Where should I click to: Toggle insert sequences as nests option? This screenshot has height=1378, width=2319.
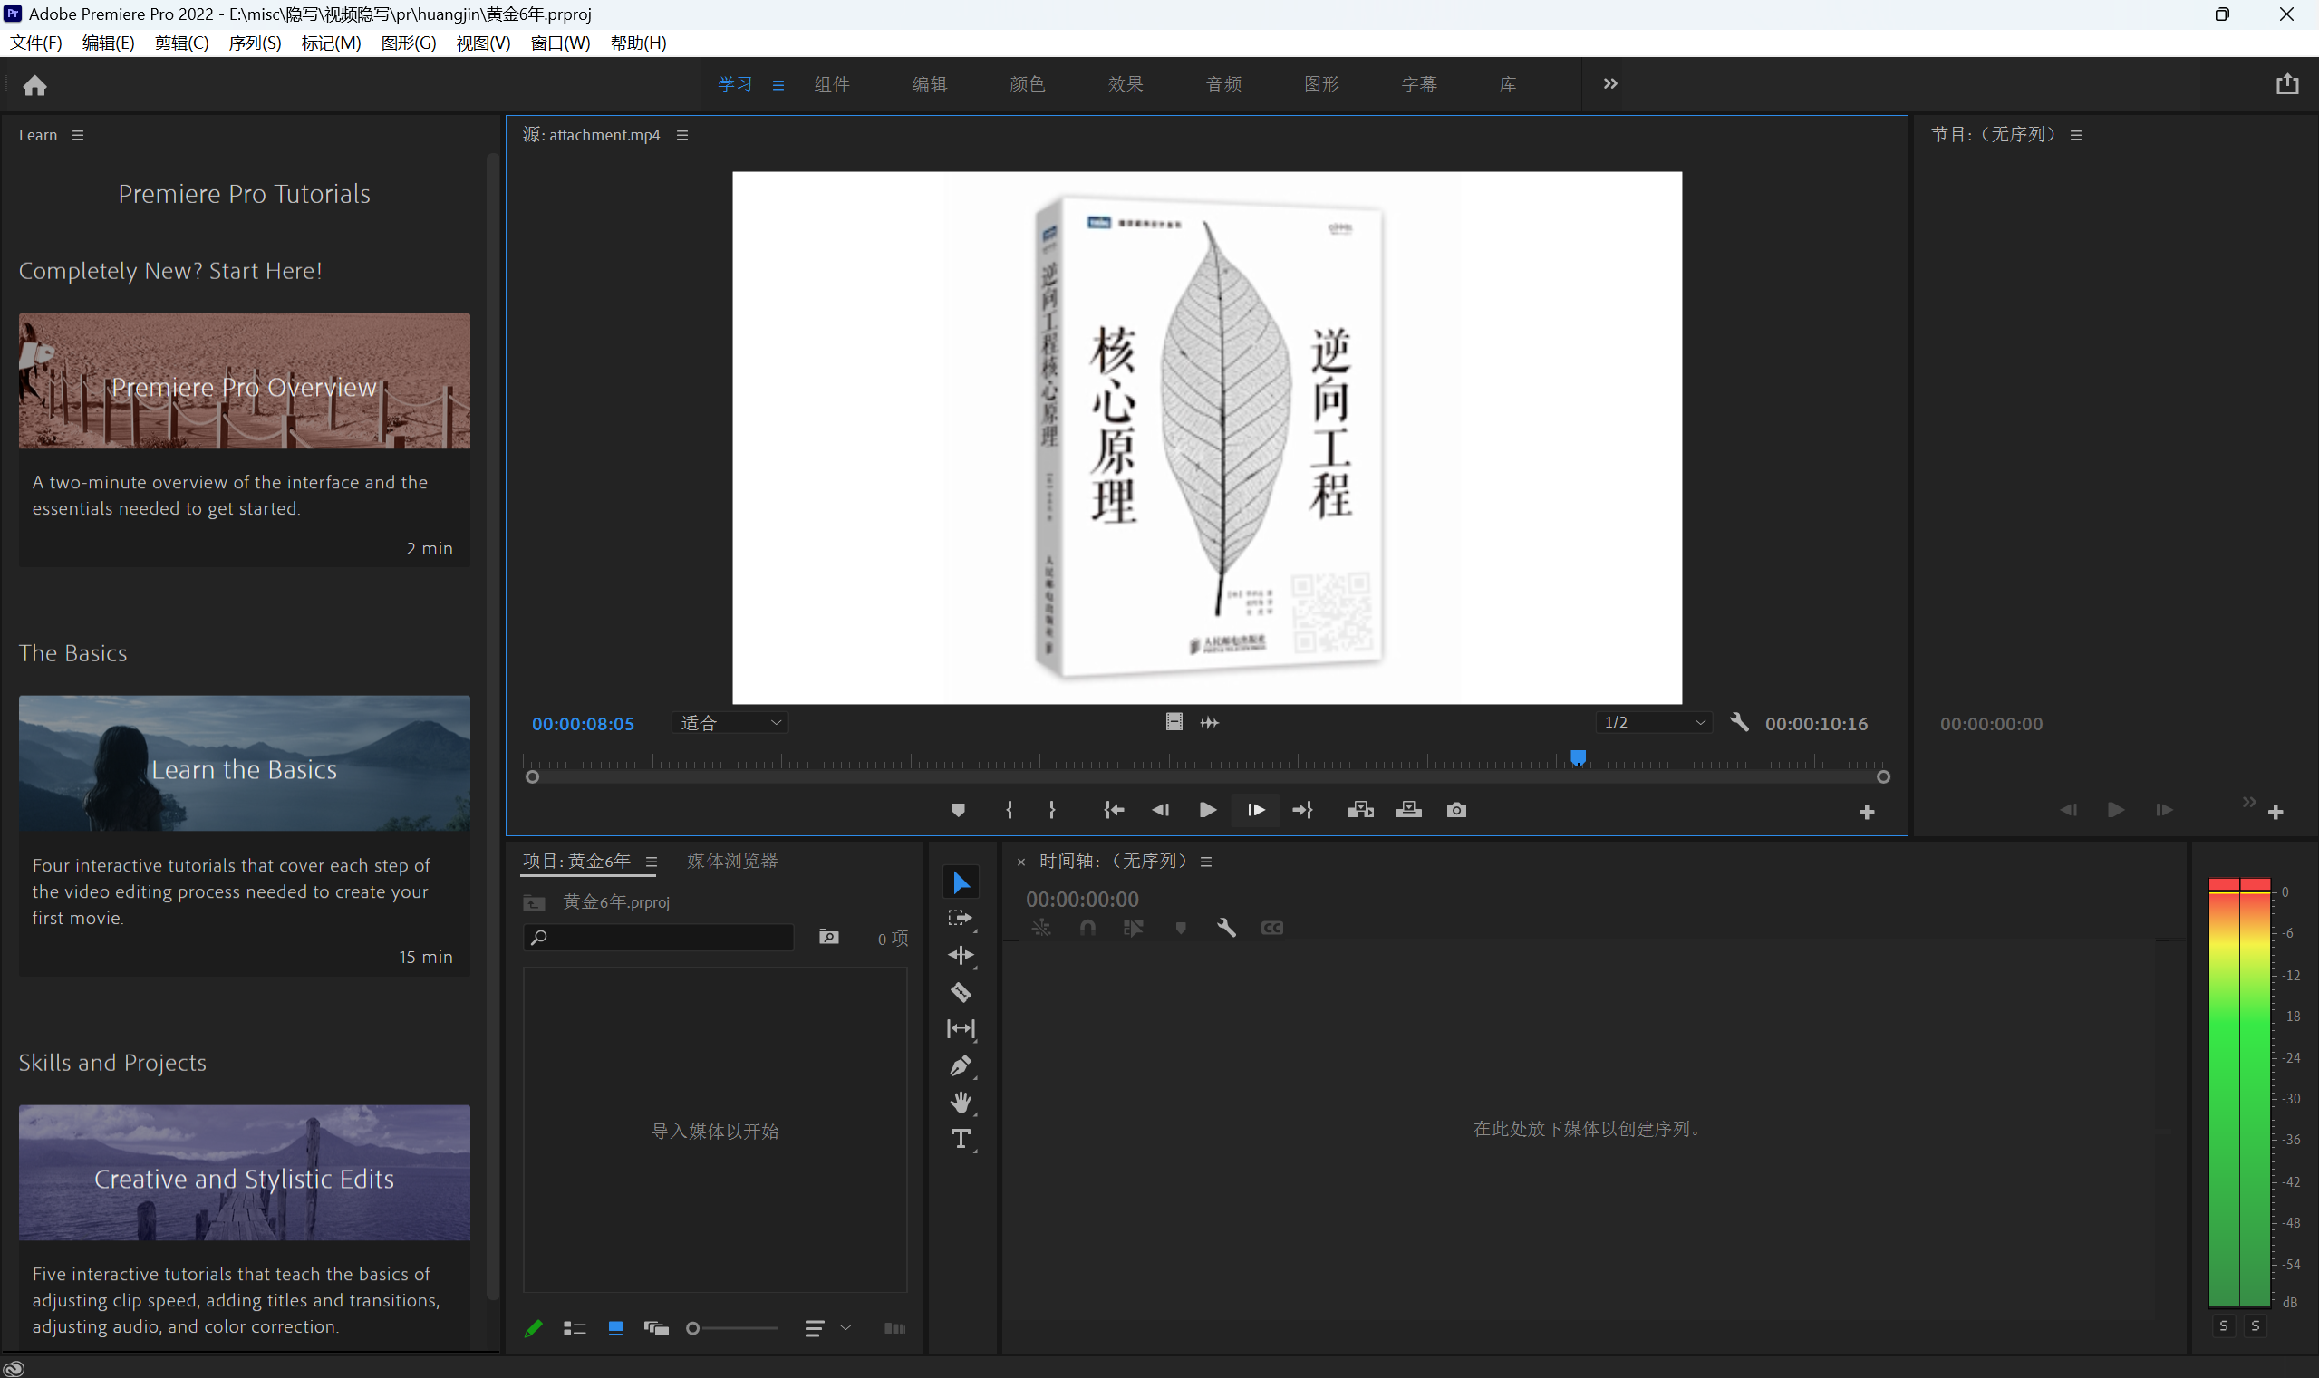tap(1040, 928)
